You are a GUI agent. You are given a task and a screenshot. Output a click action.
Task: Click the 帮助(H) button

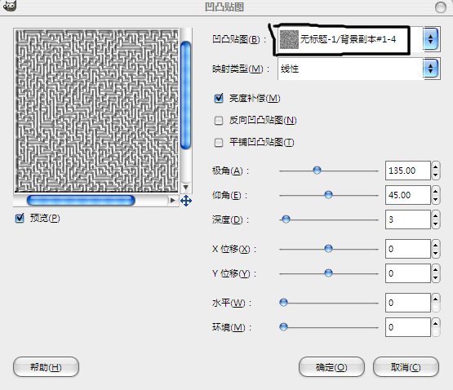point(46,367)
